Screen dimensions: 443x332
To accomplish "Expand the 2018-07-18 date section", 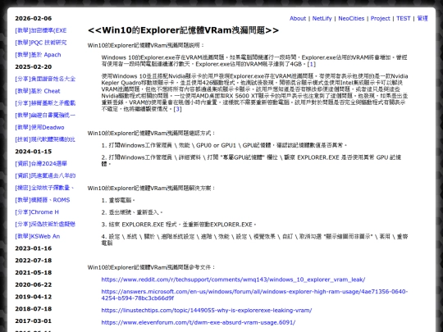I will (34, 309).
